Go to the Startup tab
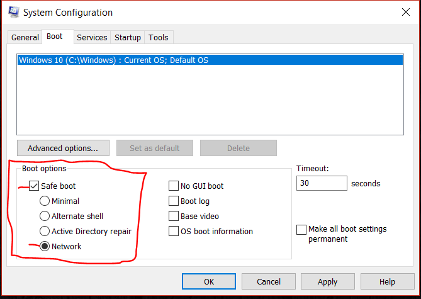Screen dimensions: 421x299 pos(128,38)
